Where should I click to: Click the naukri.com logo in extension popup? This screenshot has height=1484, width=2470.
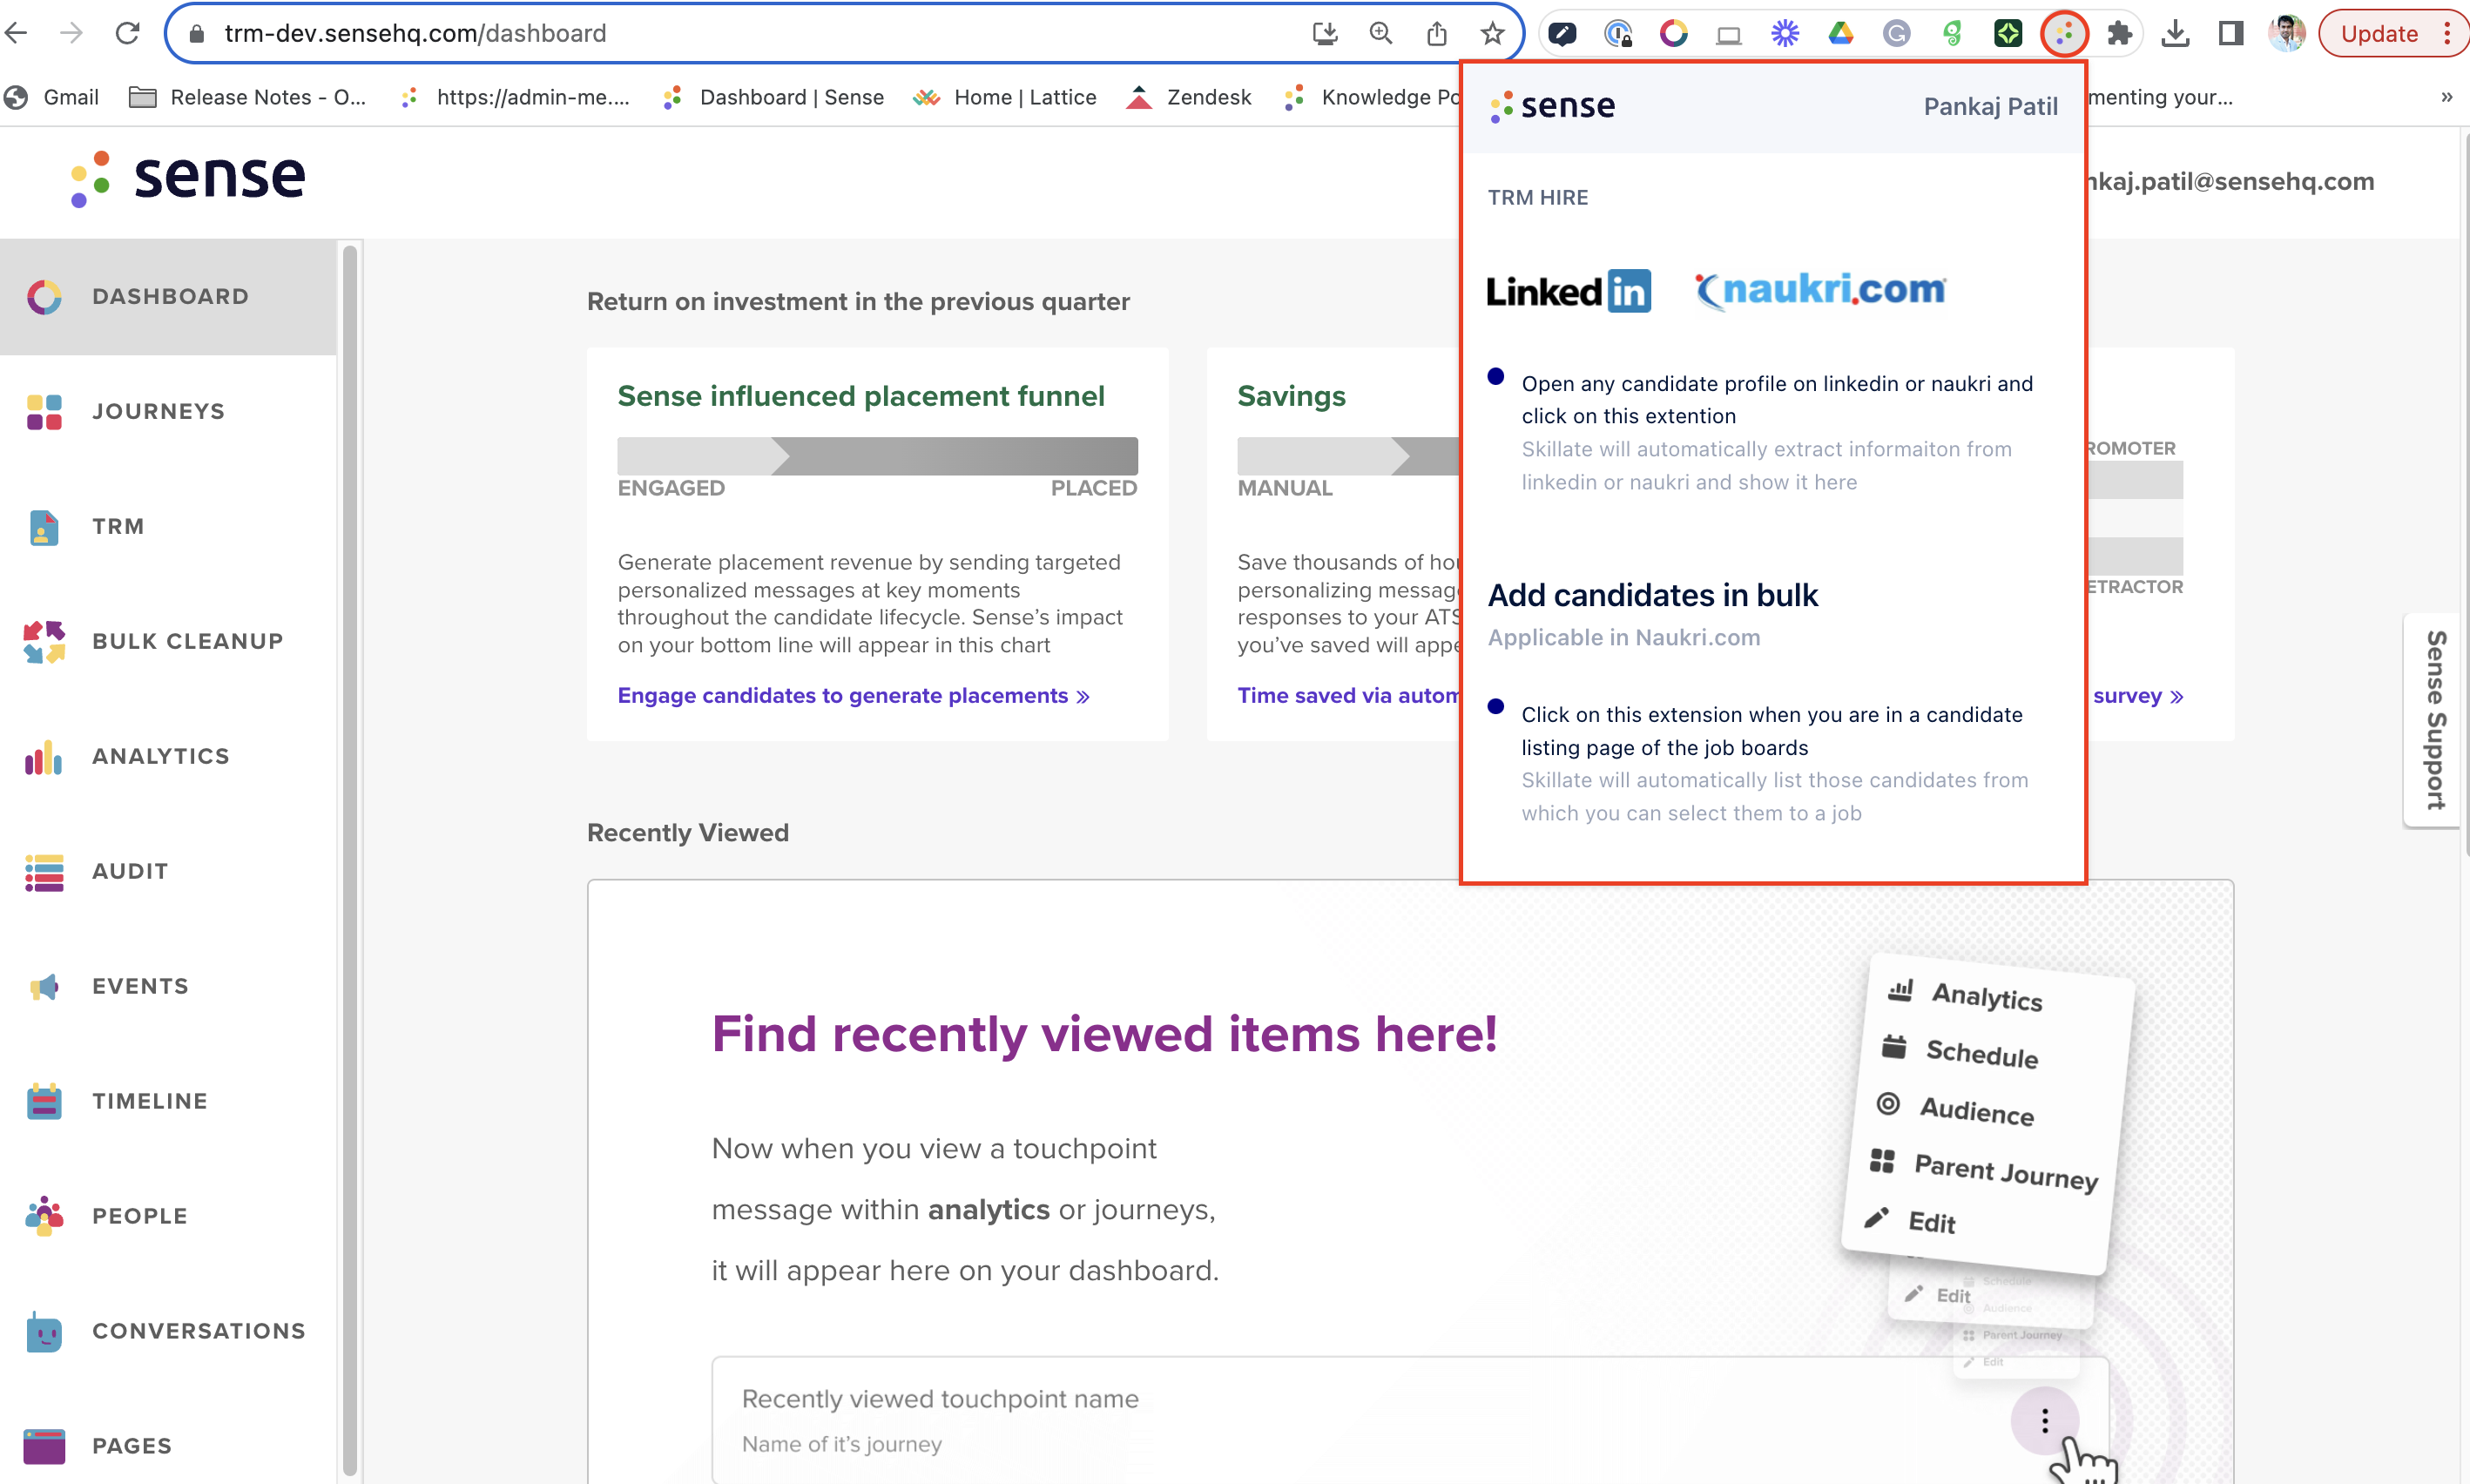1820,291
